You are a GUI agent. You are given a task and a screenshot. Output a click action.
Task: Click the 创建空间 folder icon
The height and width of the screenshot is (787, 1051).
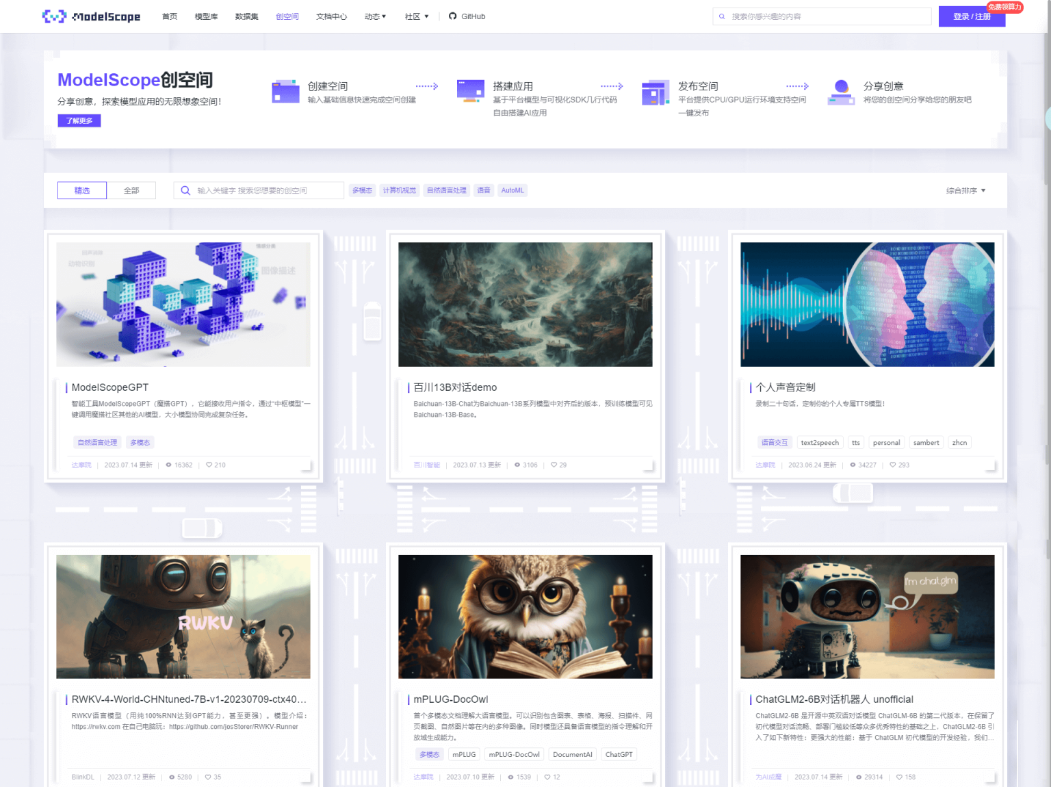tap(285, 90)
